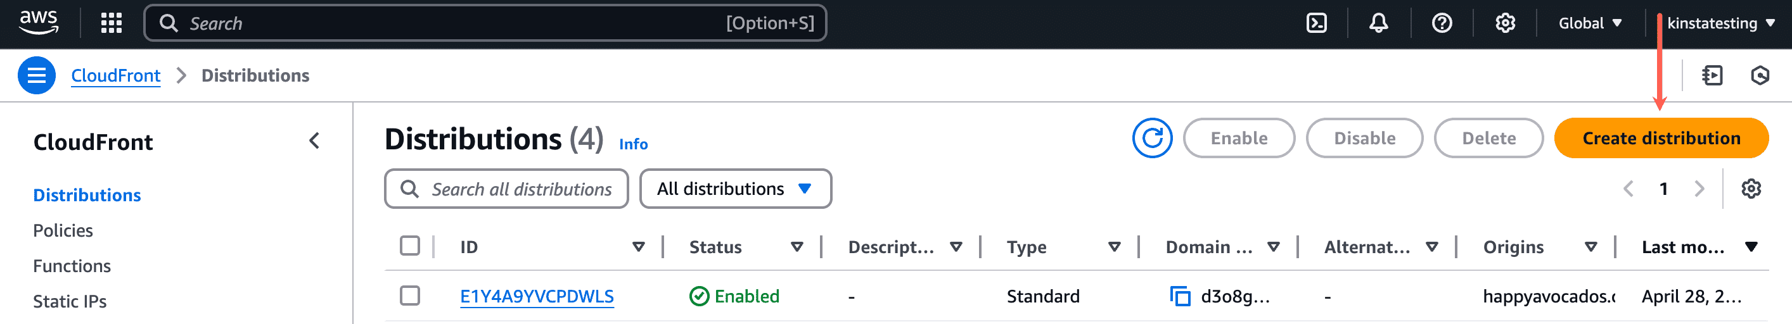This screenshot has width=1792, height=324.
Task: Check the E1Y4A9YVCPDWLS row checkbox
Action: [410, 296]
